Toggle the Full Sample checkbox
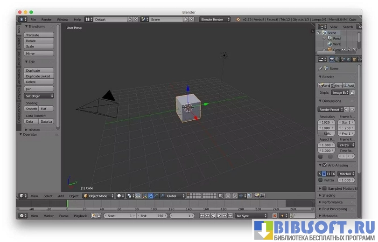 tap(320, 180)
